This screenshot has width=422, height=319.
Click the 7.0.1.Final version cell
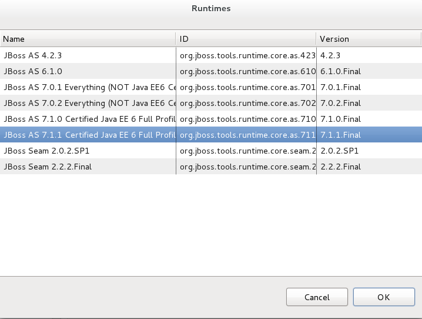340,87
